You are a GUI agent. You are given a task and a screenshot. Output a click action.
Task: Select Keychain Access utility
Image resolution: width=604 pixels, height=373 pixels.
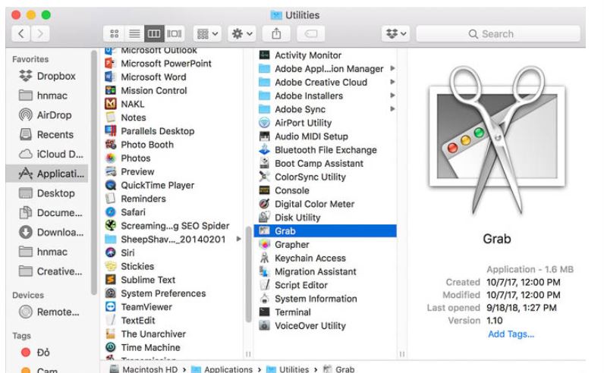(303, 259)
